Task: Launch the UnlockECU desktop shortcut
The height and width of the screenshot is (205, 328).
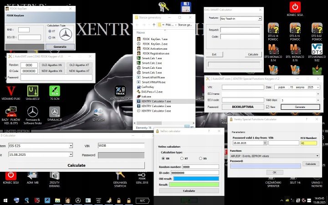Action: (33, 93)
